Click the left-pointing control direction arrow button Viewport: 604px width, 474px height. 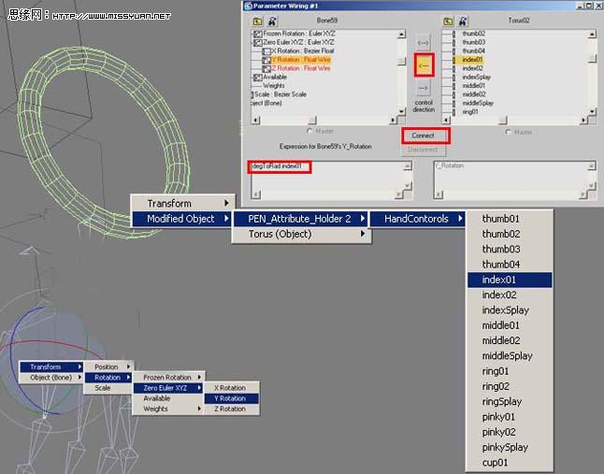click(x=424, y=65)
